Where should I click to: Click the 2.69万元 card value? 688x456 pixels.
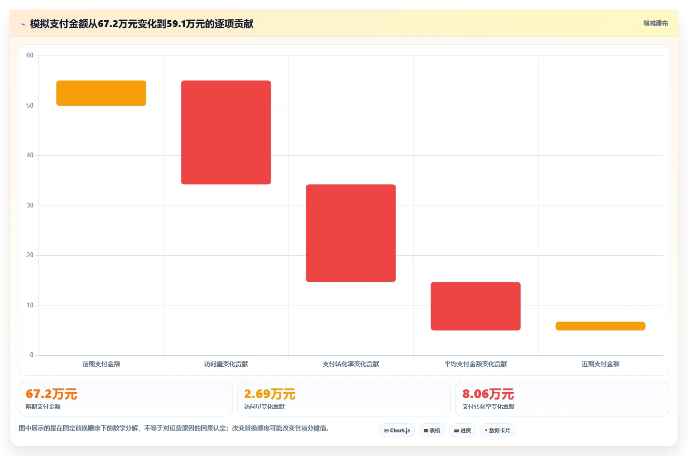pyautogui.click(x=270, y=394)
